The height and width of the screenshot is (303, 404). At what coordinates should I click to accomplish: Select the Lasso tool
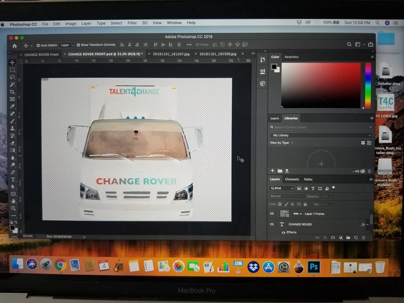click(x=12, y=77)
